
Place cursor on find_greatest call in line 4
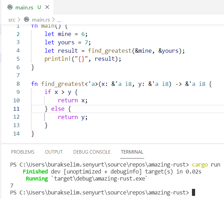(x=110, y=51)
